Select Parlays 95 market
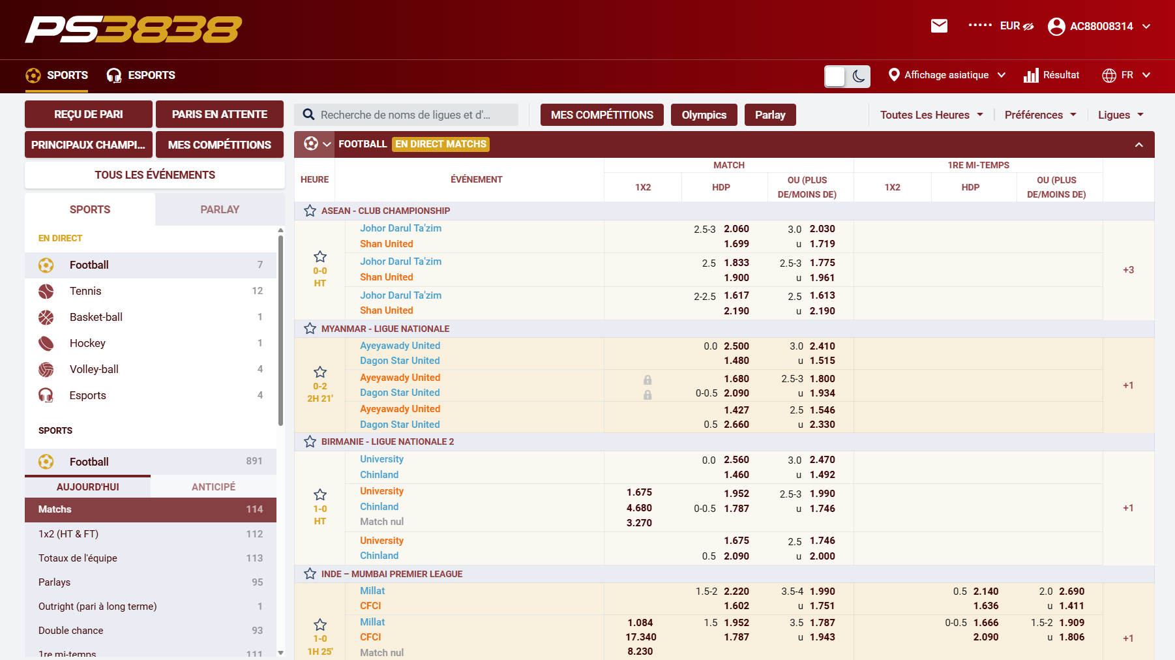Viewport: 1175px width, 660px height. pos(151,582)
